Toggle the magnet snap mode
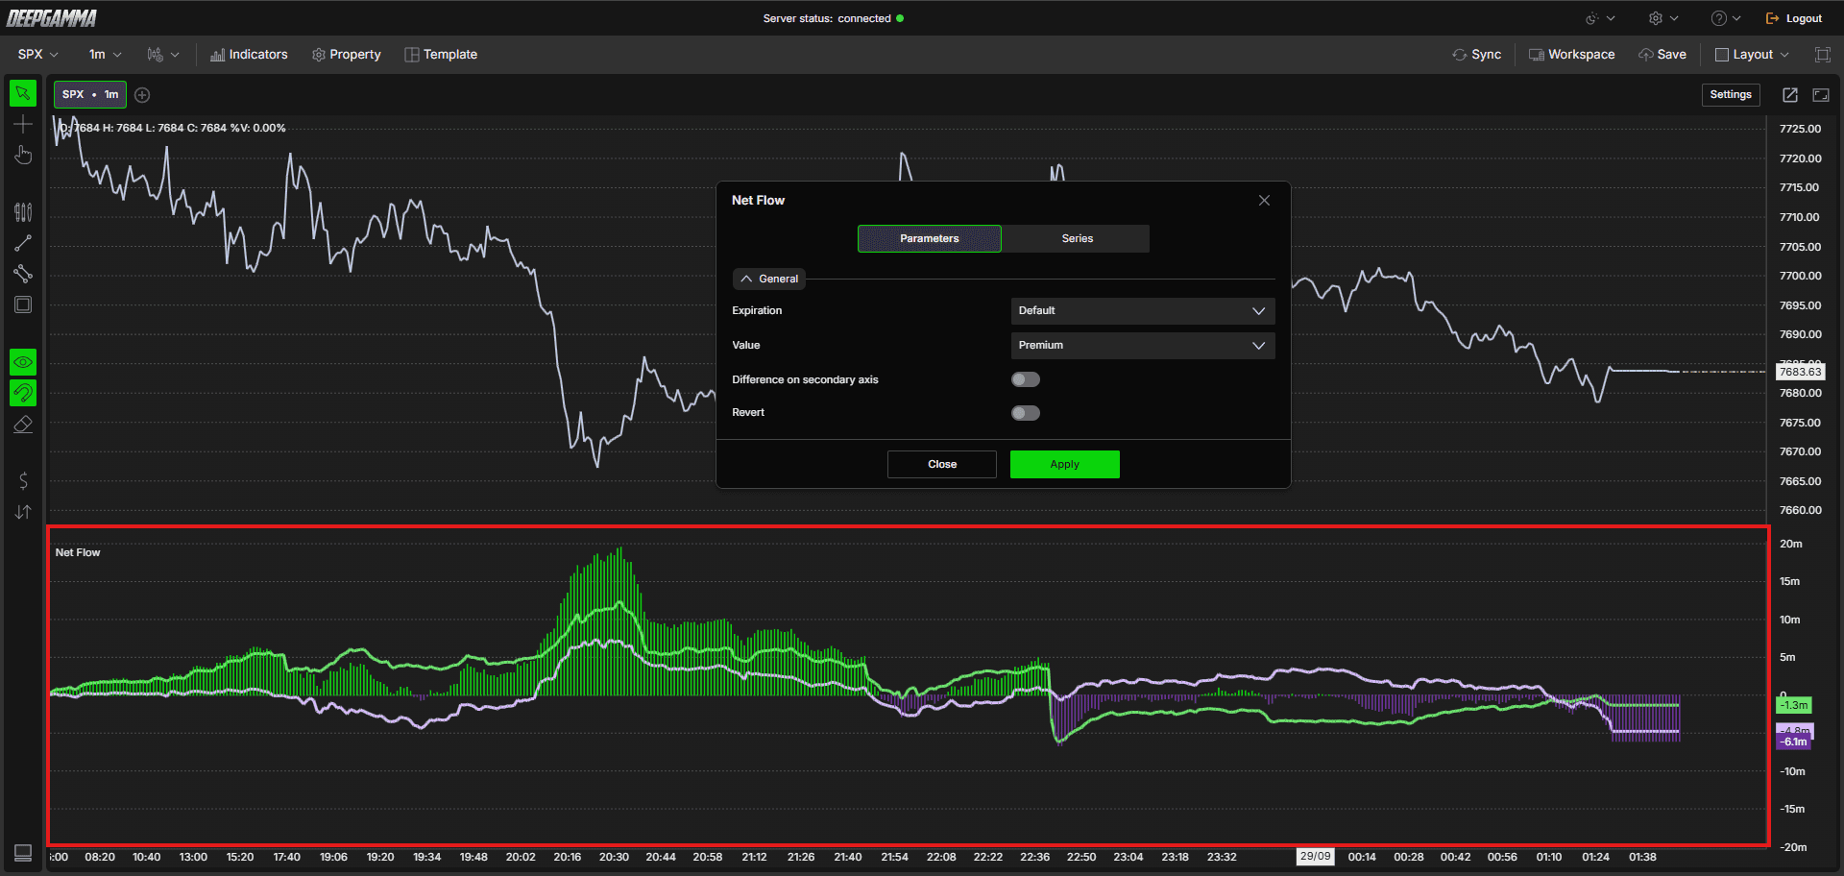The image size is (1844, 876). pyautogui.click(x=23, y=393)
